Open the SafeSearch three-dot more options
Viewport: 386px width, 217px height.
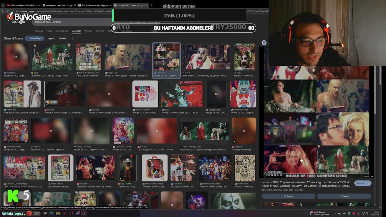click(x=72, y=38)
